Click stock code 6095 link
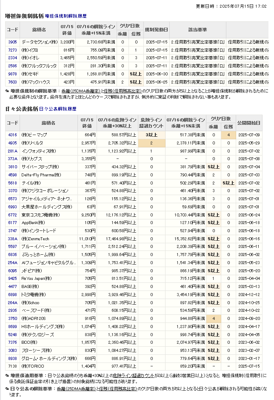The height and width of the screenshot is (400, 274). pyautogui.click(x=12, y=271)
